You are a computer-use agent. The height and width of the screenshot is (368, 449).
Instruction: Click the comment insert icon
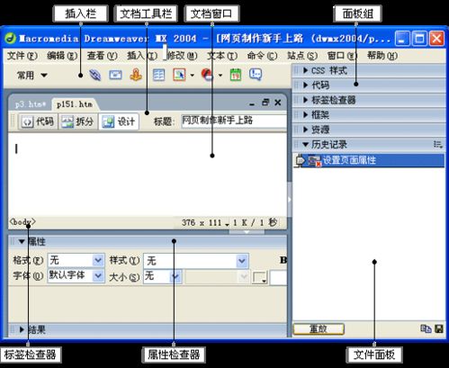click(256, 75)
